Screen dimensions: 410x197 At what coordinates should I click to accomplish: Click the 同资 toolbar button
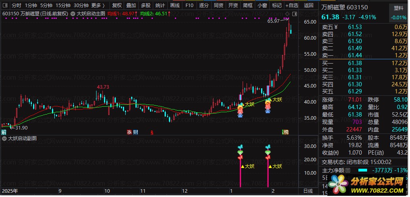click(x=218, y=5)
